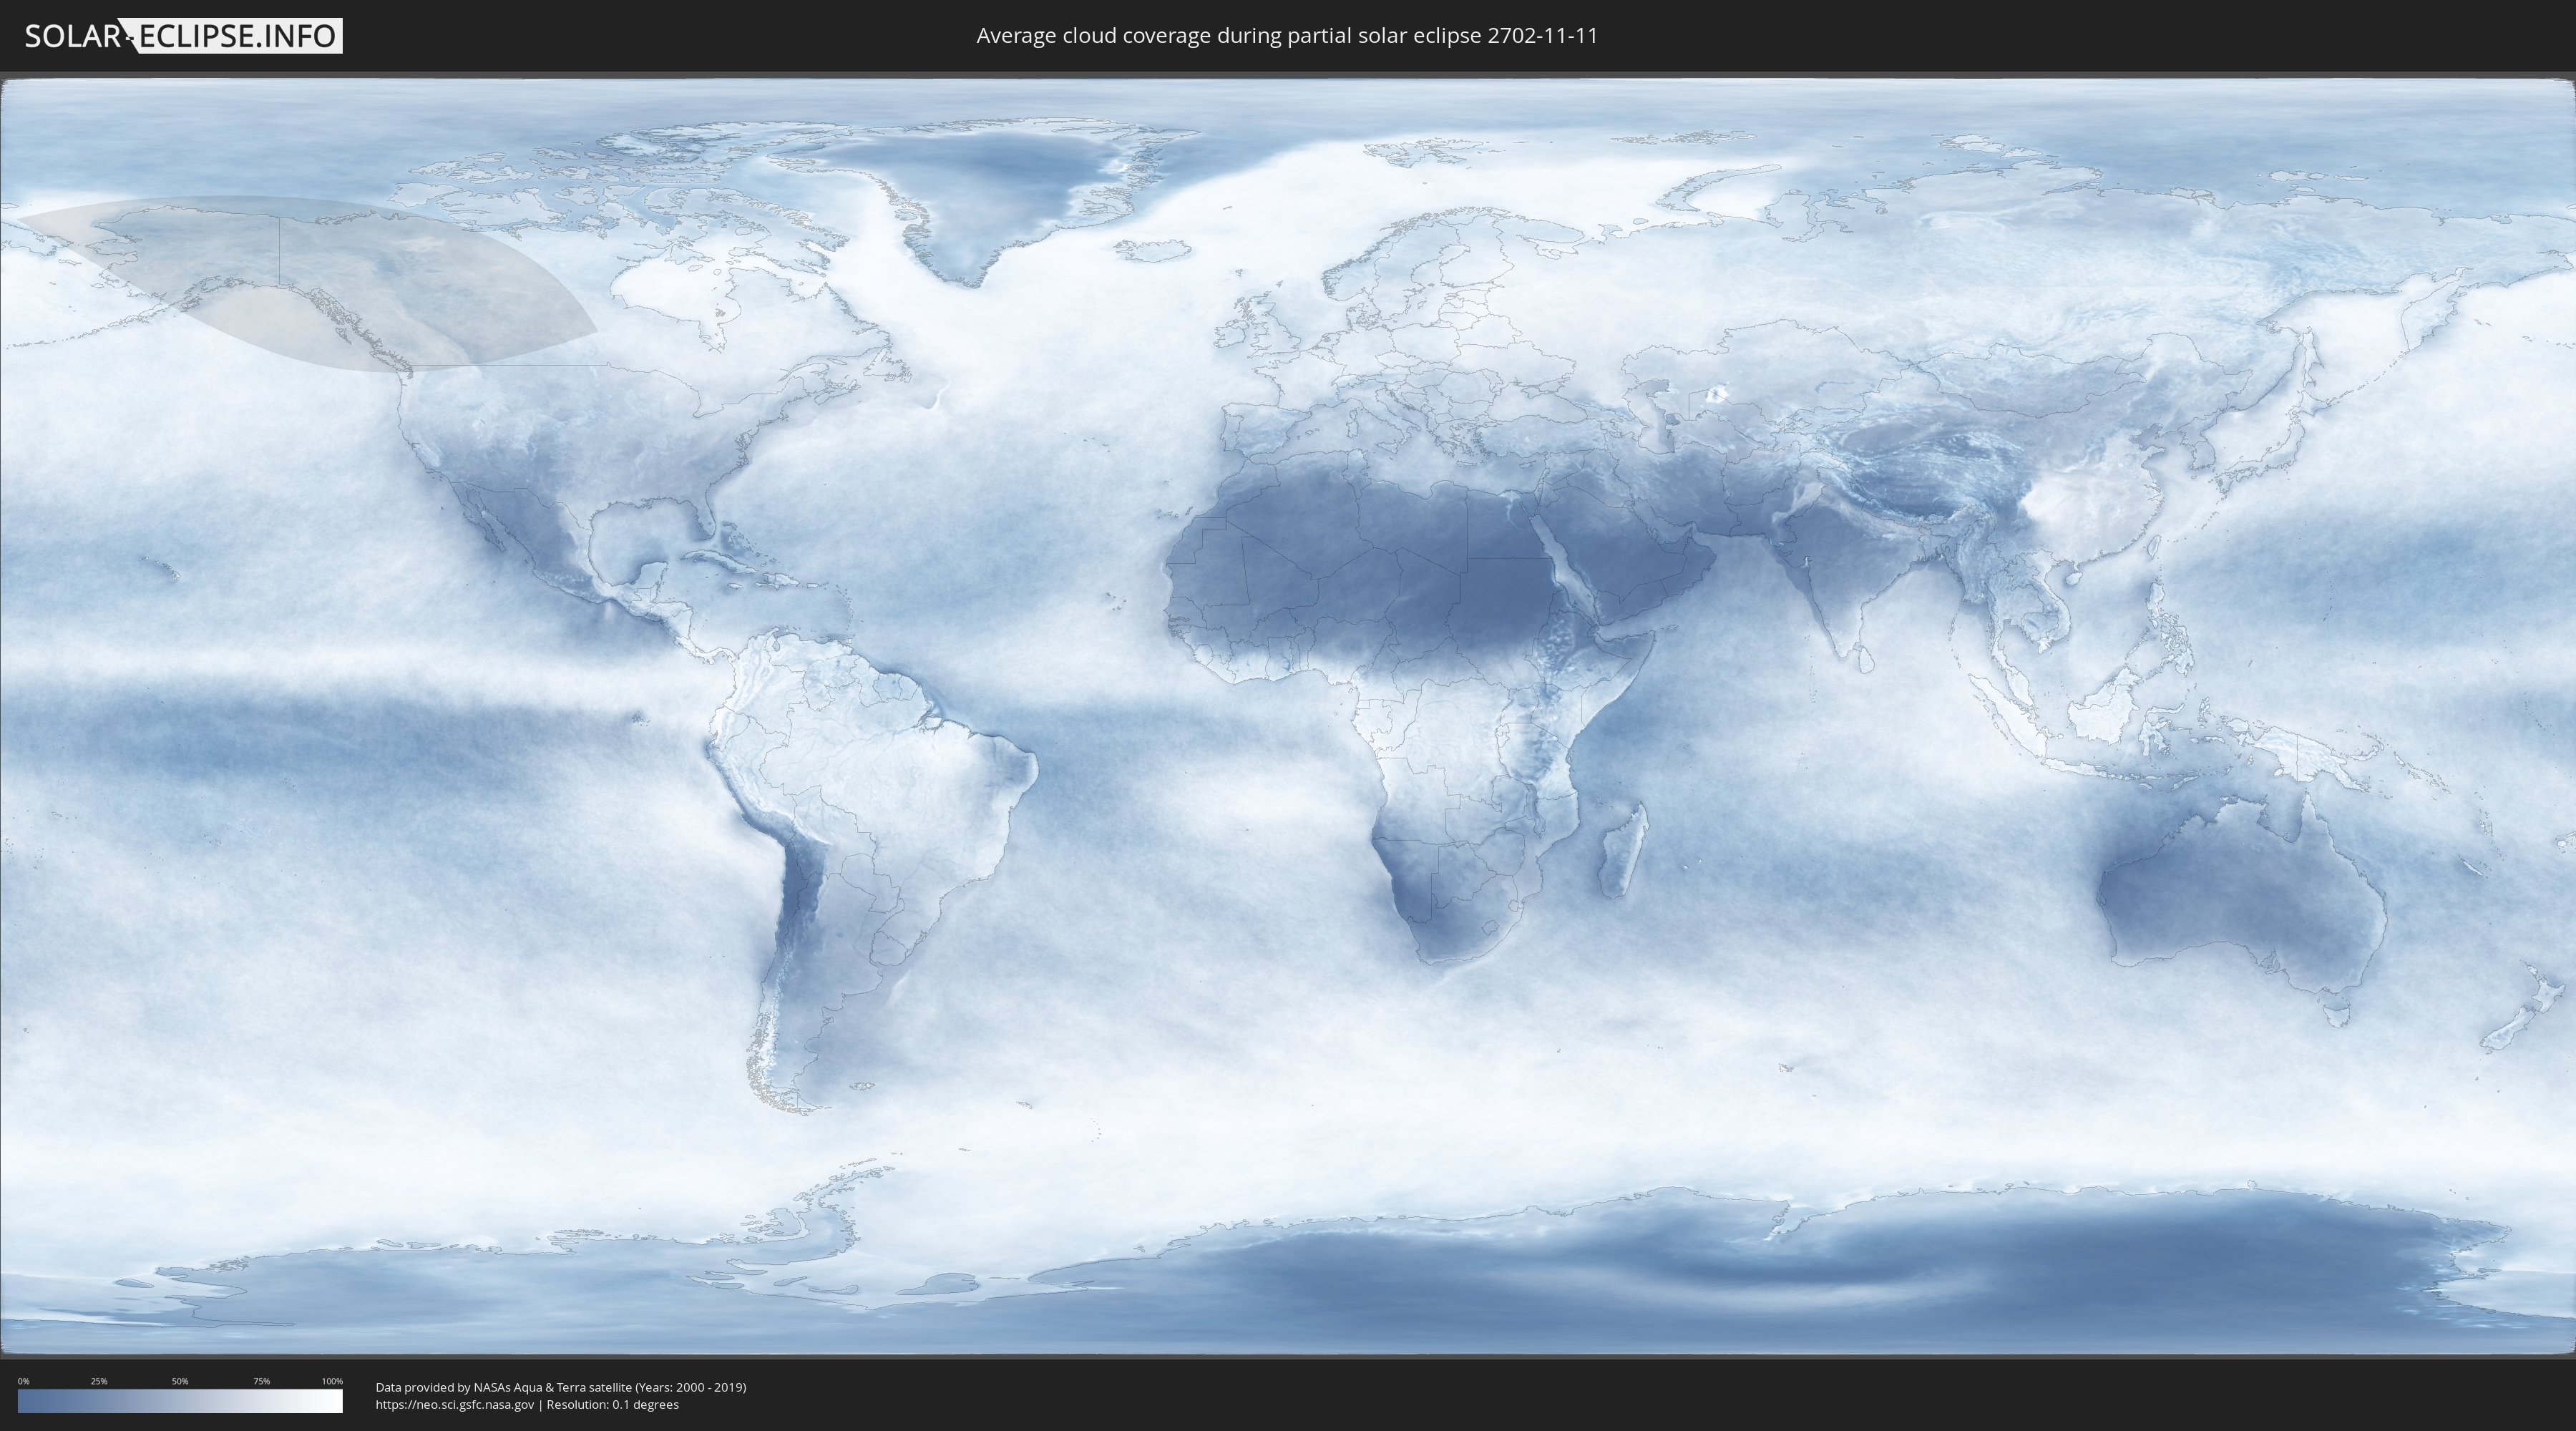Click the 100% legend label
Image resolution: width=2576 pixels, height=1431 pixels.
pyautogui.click(x=332, y=1381)
